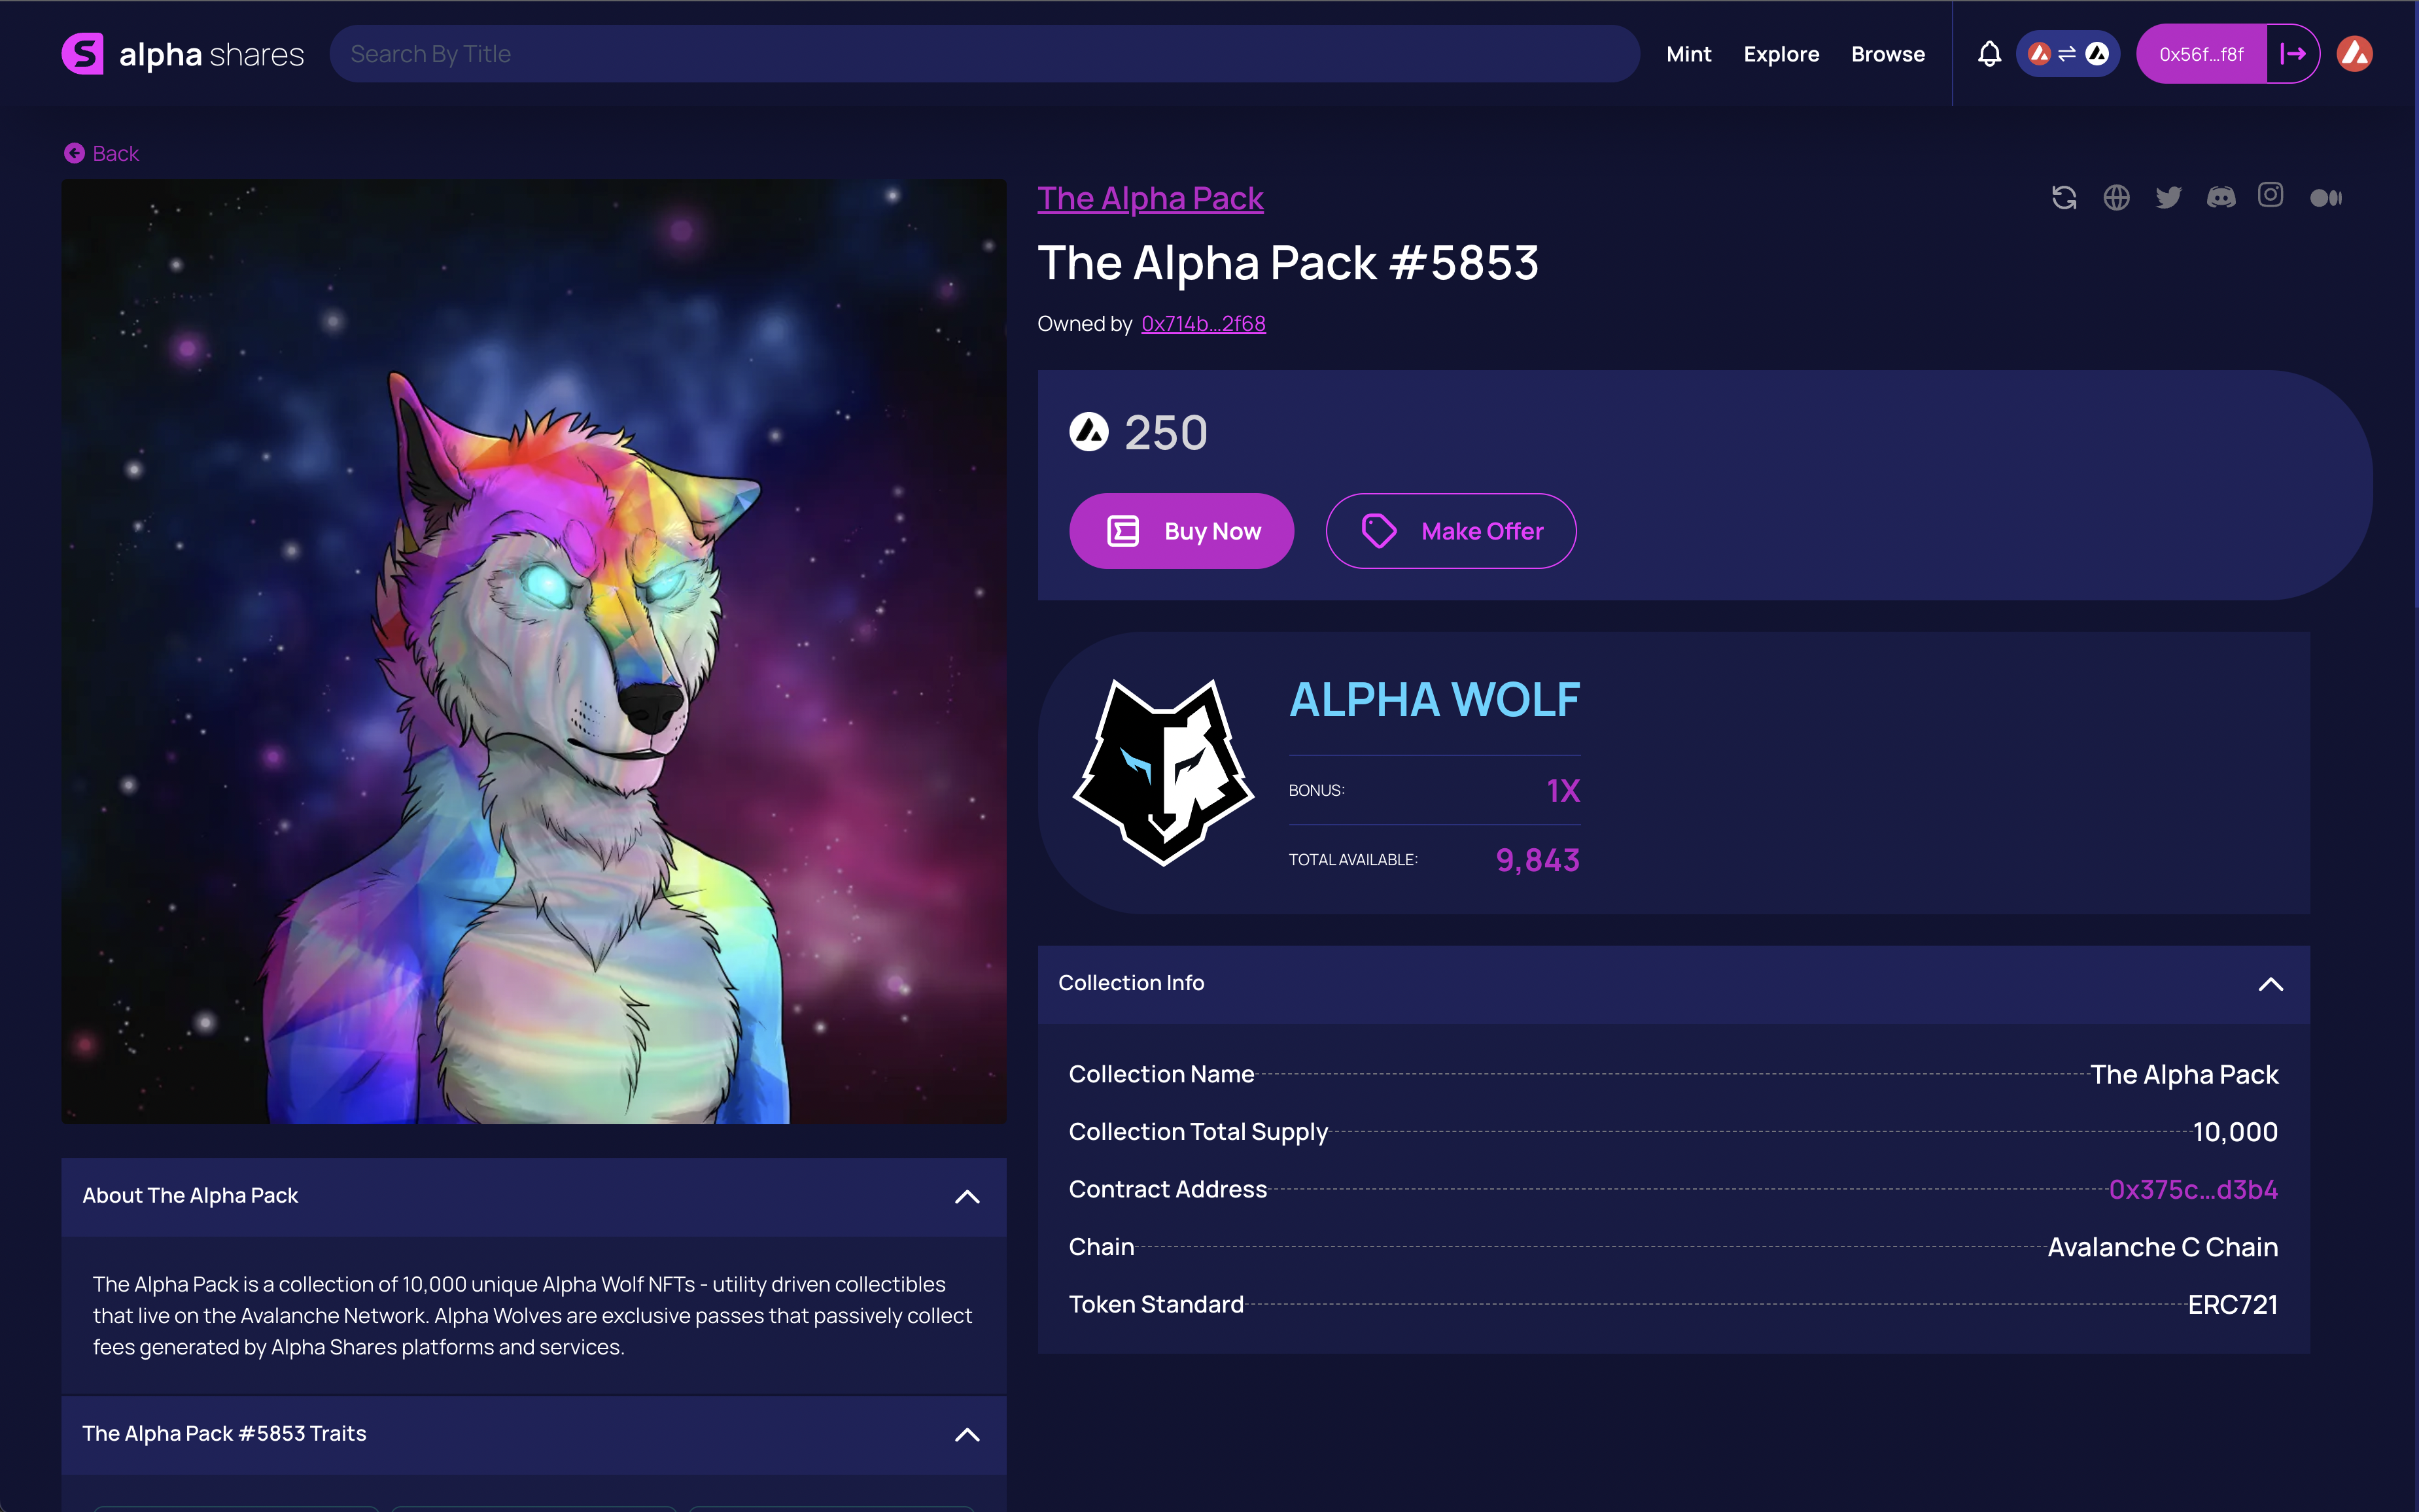Image resolution: width=2419 pixels, height=1512 pixels.
Task: Open the collection website globe icon
Action: [x=2116, y=197]
